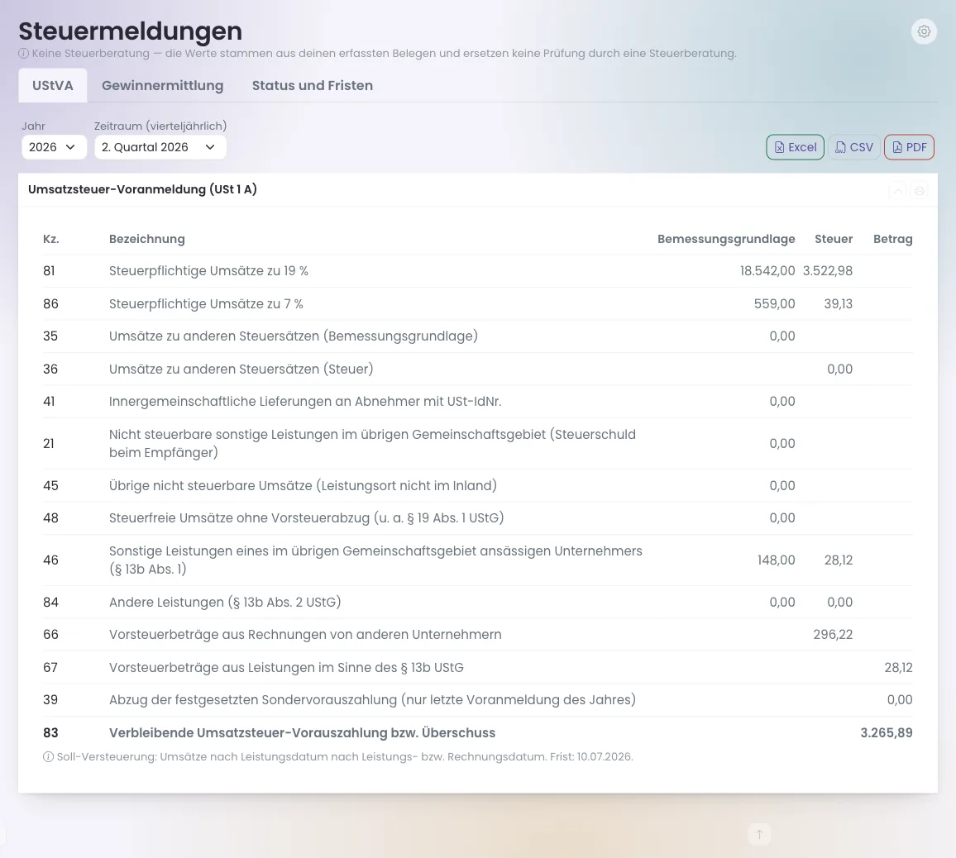This screenshot has height=858, width=956.
Task: Open the Jahr 2026 dropdown
Action: click(x=54, y=147)
